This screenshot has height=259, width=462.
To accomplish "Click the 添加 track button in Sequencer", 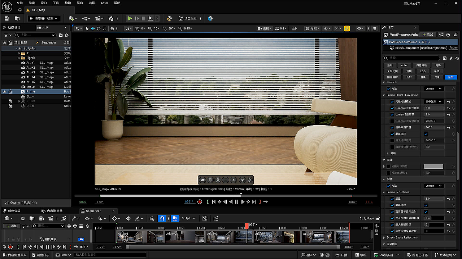I will pyautogui.click(x=11, y=226).
